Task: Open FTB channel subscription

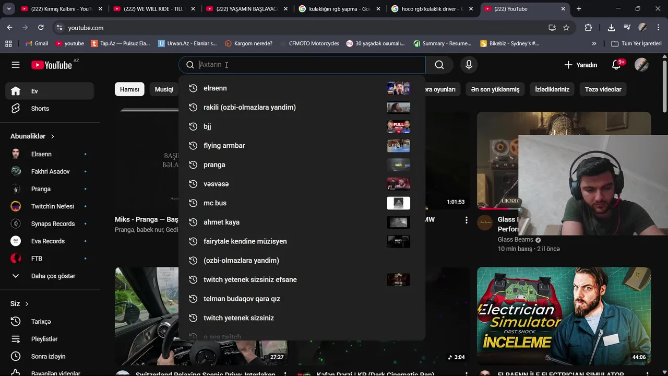Action: click(50, 258)
